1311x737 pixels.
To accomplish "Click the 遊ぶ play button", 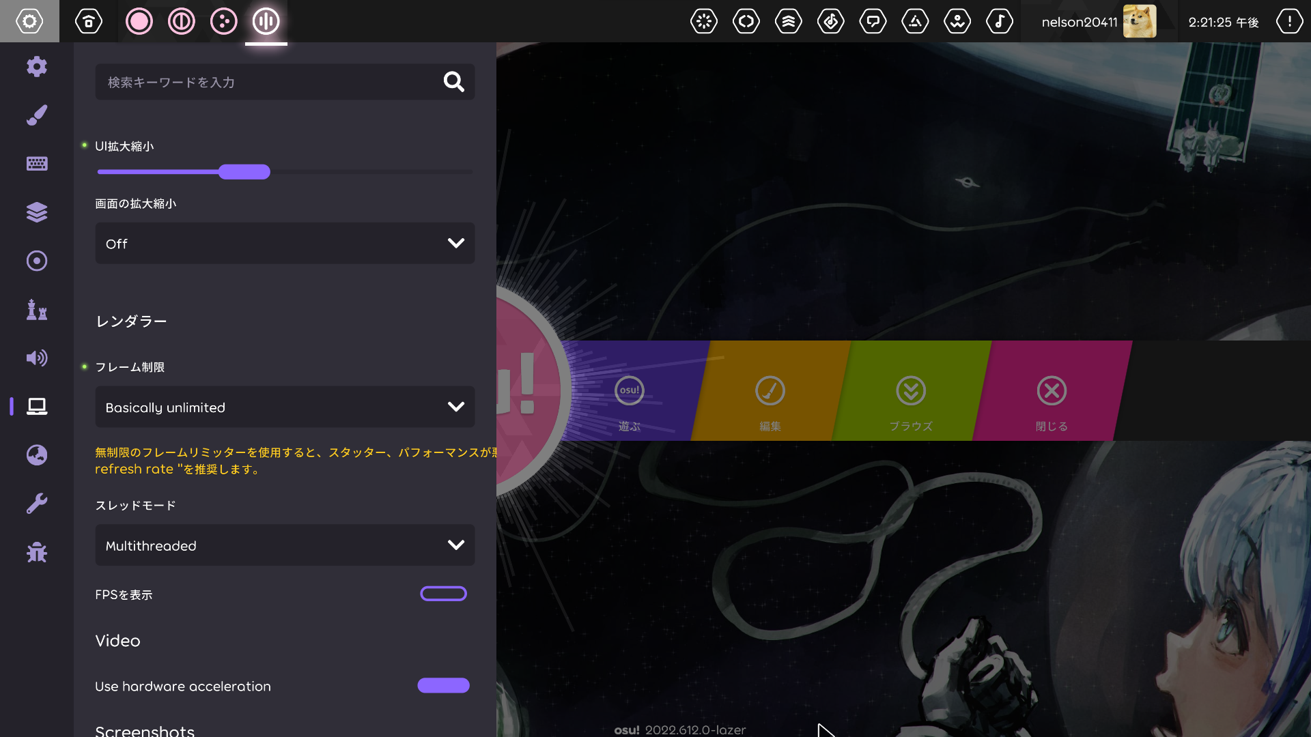I will point(630,397).
